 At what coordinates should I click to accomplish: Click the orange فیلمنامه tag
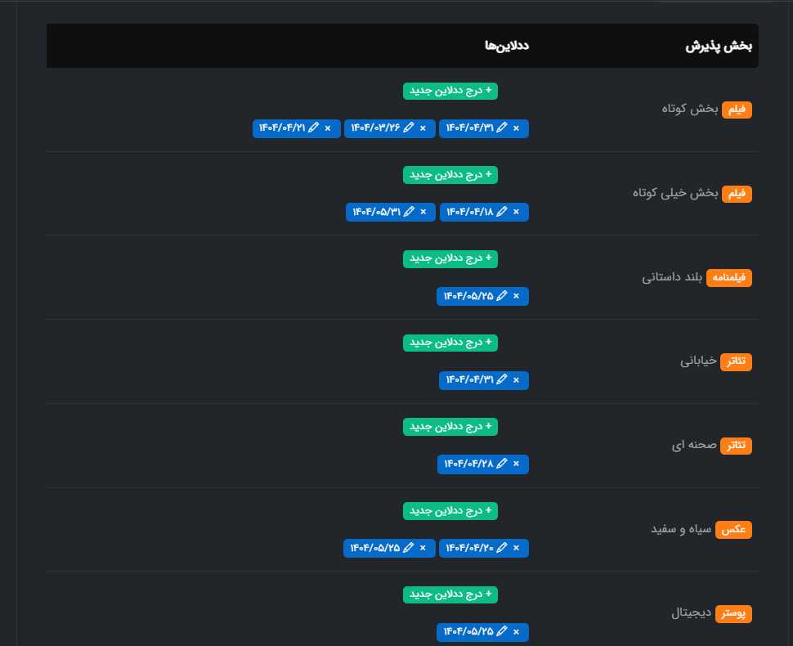click(x=728, y=278)
